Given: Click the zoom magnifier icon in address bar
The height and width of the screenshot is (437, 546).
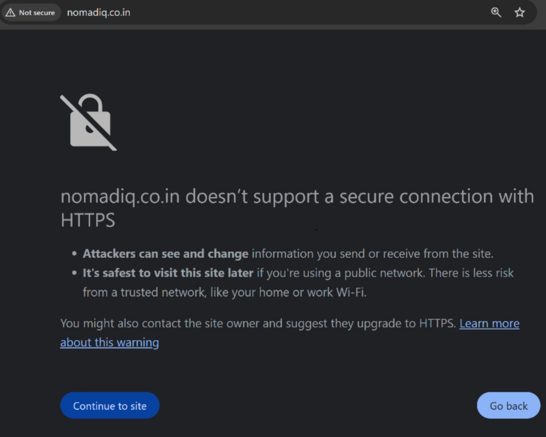Looking at the screenshot, I should 496,12.
